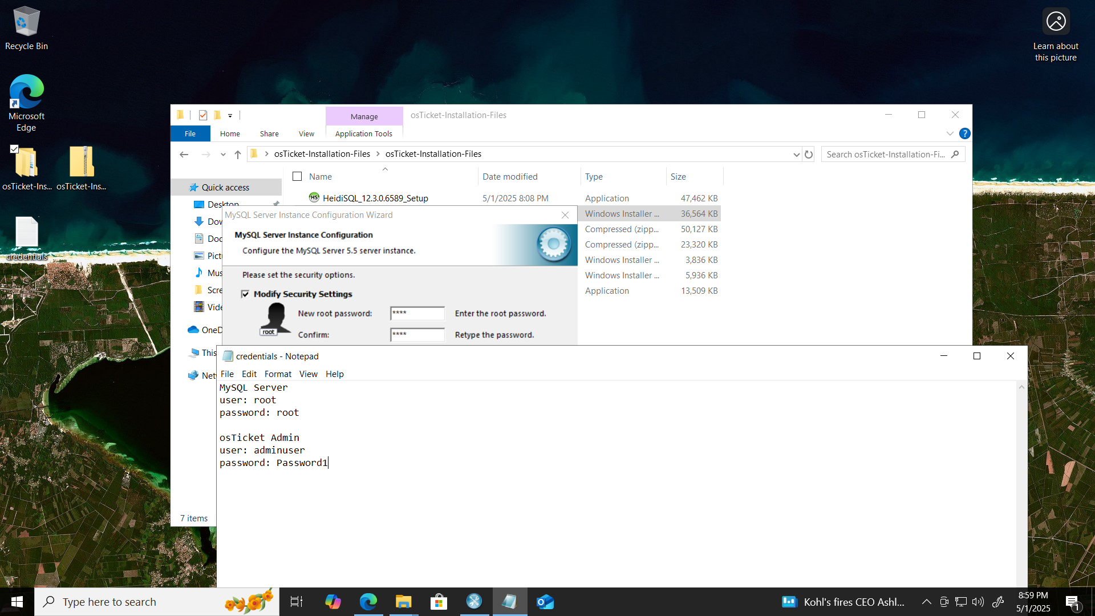Switch to Notepad taskbar icon

tap(510, 602)
